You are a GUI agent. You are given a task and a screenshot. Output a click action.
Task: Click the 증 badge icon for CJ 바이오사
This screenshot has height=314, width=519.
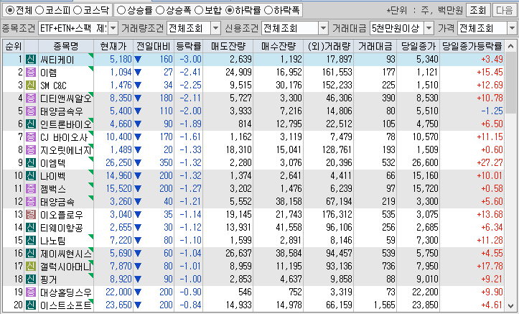coord(31,137)
